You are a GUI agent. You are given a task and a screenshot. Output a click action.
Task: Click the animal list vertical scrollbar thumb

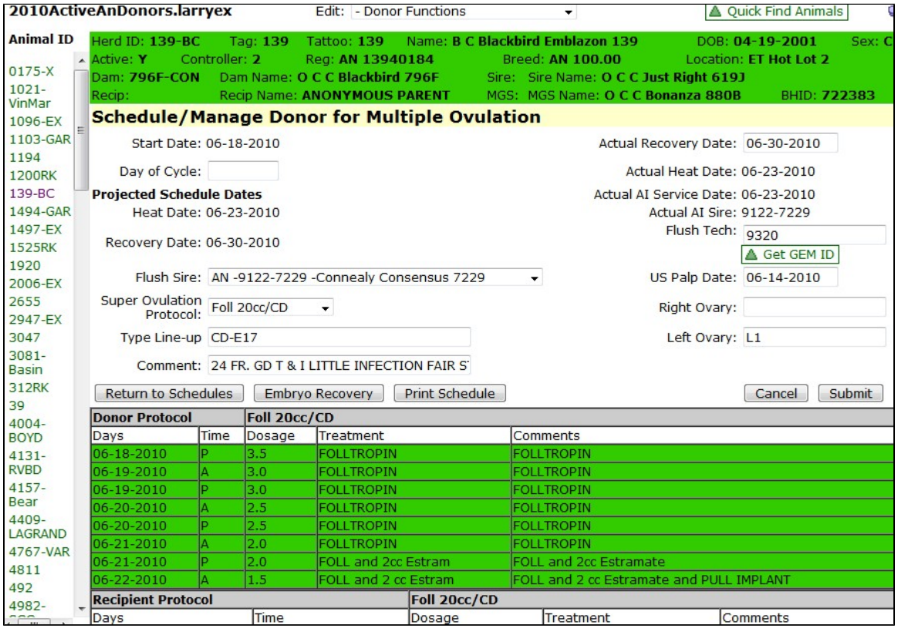(81, 129)
